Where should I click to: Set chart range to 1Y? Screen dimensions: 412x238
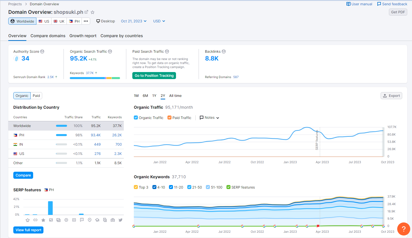(x=154, y=96)
